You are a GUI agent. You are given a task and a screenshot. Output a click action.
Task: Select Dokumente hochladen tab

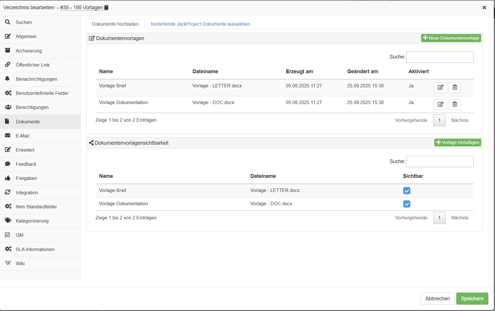(115, 24)
